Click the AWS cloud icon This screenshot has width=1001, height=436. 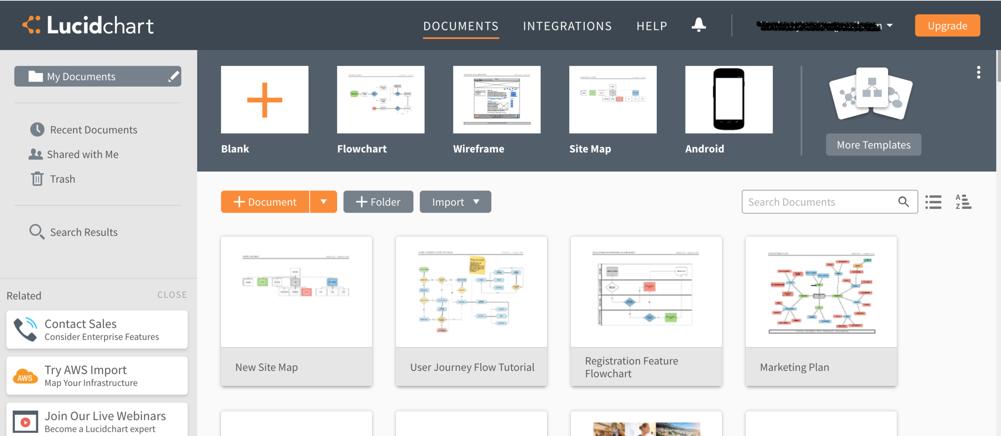pyautogui.click(x=25, y=376)
